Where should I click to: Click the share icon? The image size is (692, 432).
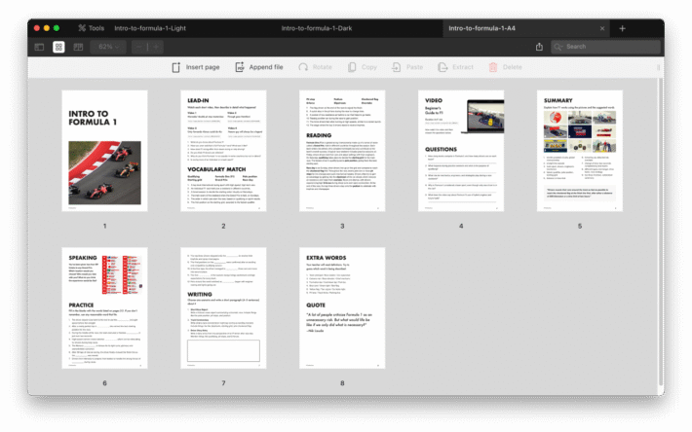click(539, 47)
